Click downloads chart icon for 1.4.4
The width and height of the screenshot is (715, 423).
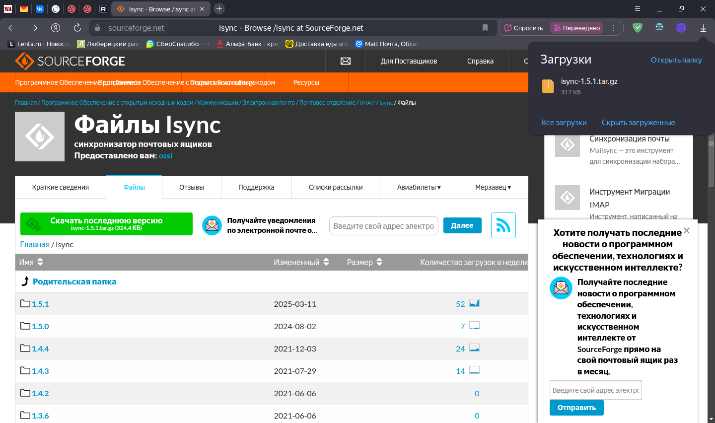pyautogui.click(x=474, y=349)
